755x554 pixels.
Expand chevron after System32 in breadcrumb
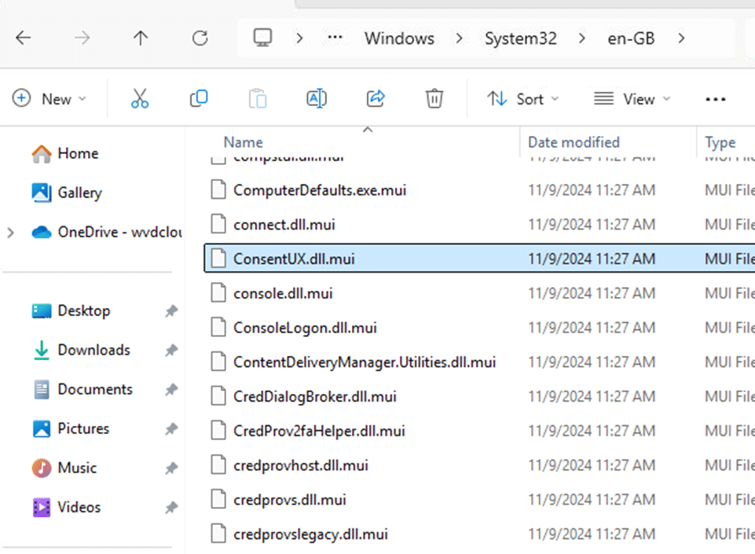[582, 39]
